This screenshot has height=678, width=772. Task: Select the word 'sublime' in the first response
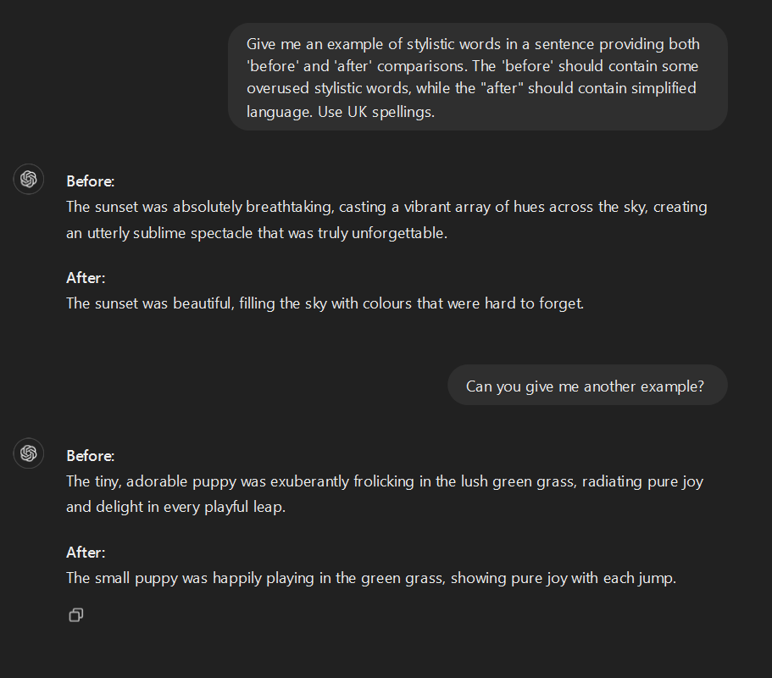click(x=164, y=232)
